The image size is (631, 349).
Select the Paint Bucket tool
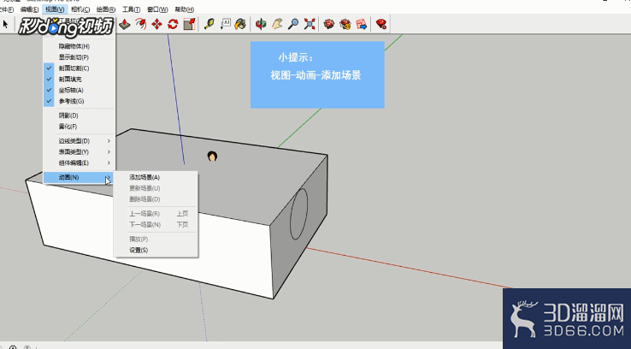point(240,24)
